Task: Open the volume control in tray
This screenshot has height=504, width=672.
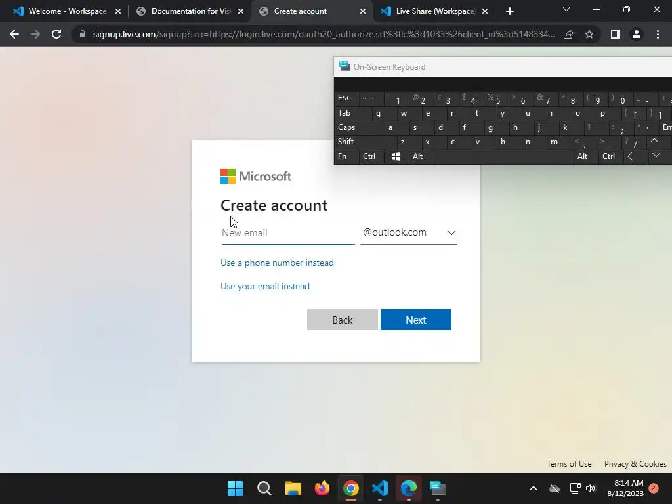Action: click(x=591, y=488)
